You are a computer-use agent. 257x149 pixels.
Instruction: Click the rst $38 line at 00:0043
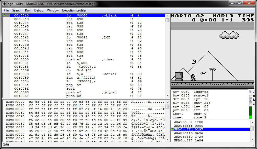point(88,19)
